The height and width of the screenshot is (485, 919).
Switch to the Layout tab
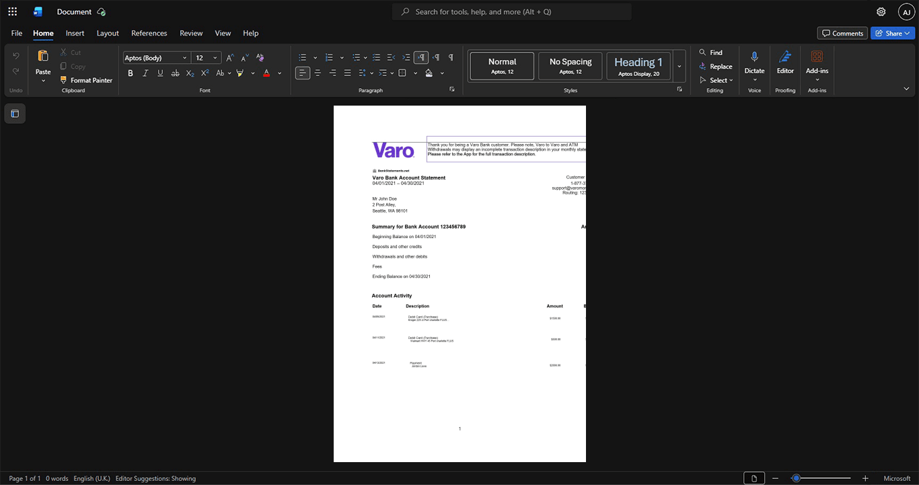108,33
